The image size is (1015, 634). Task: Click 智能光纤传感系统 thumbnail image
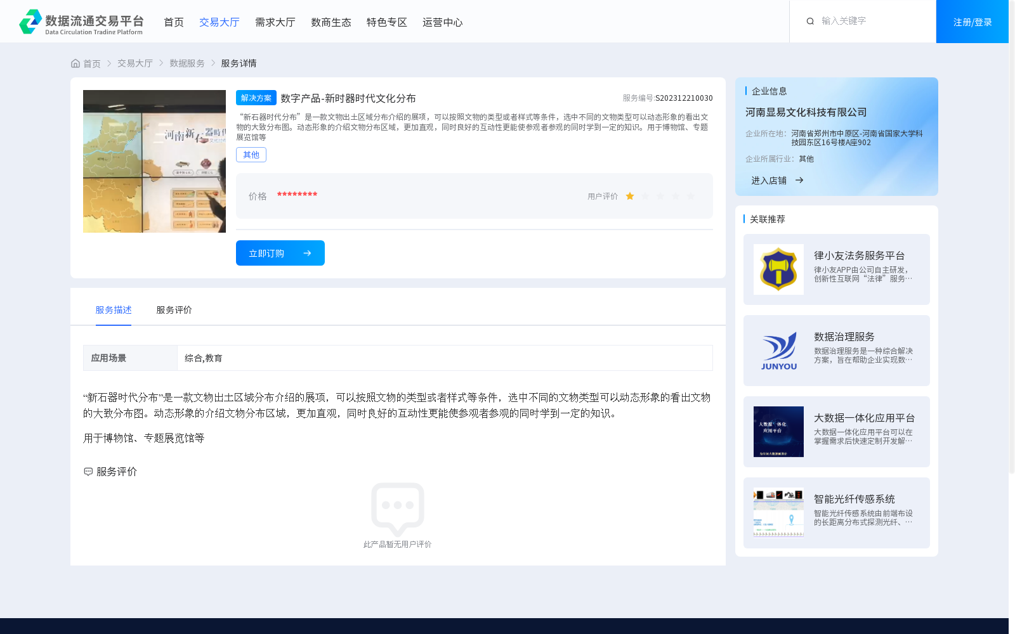pos(778,513)
